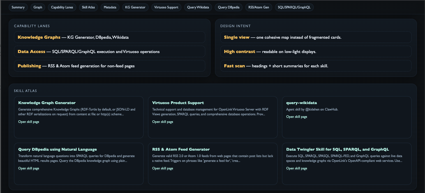Open skill page for Data Twingler Skill
Image resolution: width=425 pixels, height=193 pixels.
click(x=297, y=168)
